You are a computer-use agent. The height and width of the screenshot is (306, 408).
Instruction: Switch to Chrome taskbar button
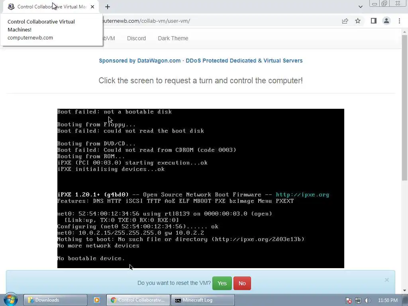pos(138,300)
